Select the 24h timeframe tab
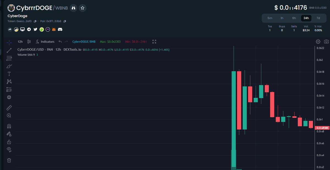The image size is (330, 170). tap(306, 18)
